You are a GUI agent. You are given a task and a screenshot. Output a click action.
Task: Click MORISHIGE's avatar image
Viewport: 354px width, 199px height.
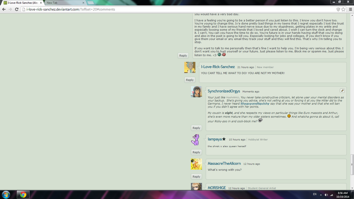tap(196, 186)
